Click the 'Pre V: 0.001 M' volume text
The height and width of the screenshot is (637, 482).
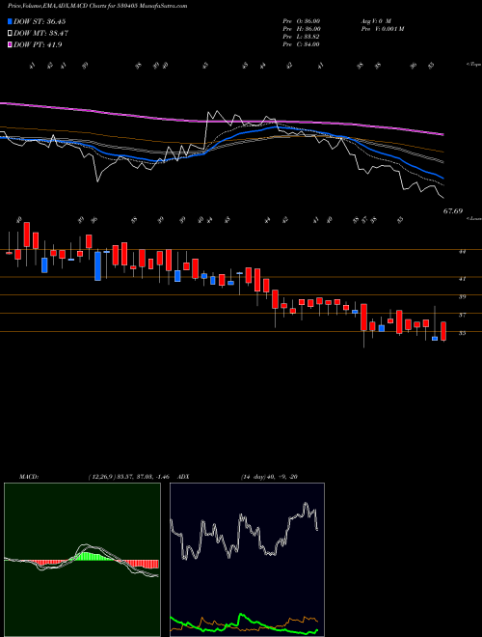coord(383,29)
